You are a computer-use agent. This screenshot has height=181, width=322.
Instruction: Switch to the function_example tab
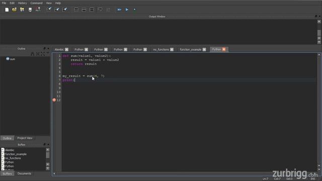tap(191, 49)
